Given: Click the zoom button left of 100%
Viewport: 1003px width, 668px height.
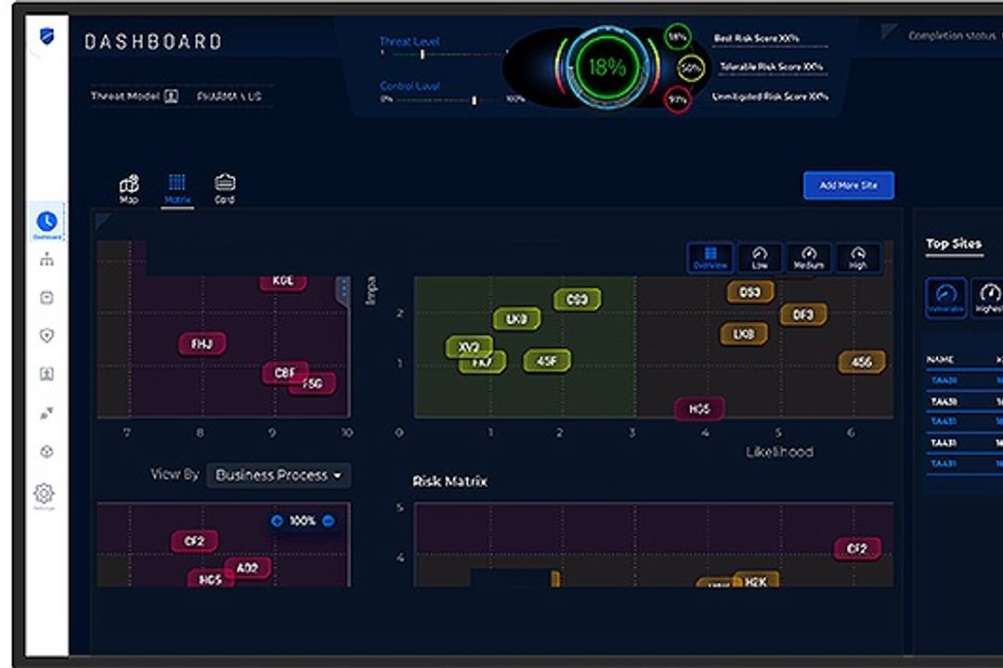Looking at the screenshot, I should point(277,521).
